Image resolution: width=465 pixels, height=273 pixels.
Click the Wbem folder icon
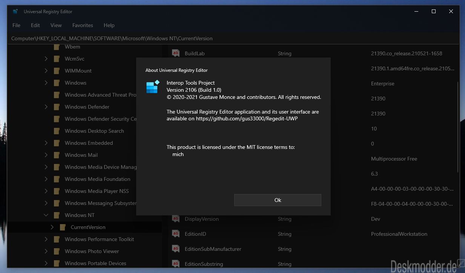(57, 47)
